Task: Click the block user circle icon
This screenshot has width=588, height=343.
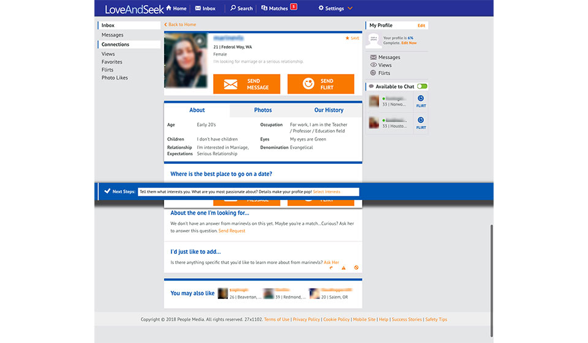Action: pos(356,267)
